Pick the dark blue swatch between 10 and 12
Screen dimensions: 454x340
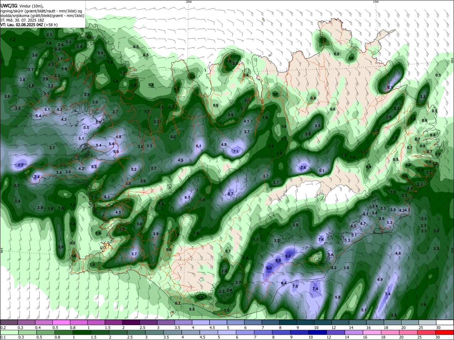(x=317, y=333)
